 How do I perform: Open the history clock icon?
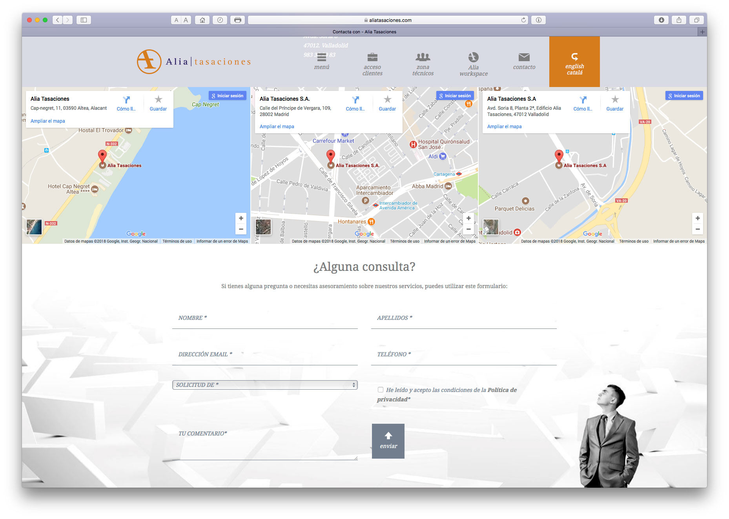click(x=220, y=20)
